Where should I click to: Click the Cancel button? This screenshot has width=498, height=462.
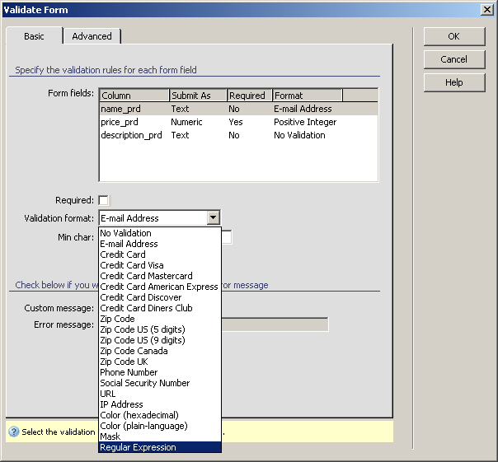[453, 59]
